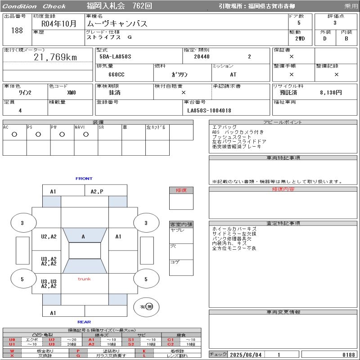Click the auction title '福岡入札会 762回'

point(119,6)
